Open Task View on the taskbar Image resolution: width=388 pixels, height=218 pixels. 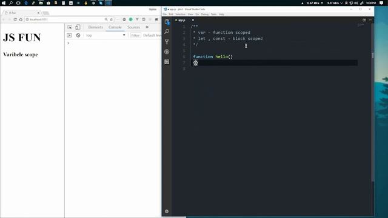[x=18, y=3]
